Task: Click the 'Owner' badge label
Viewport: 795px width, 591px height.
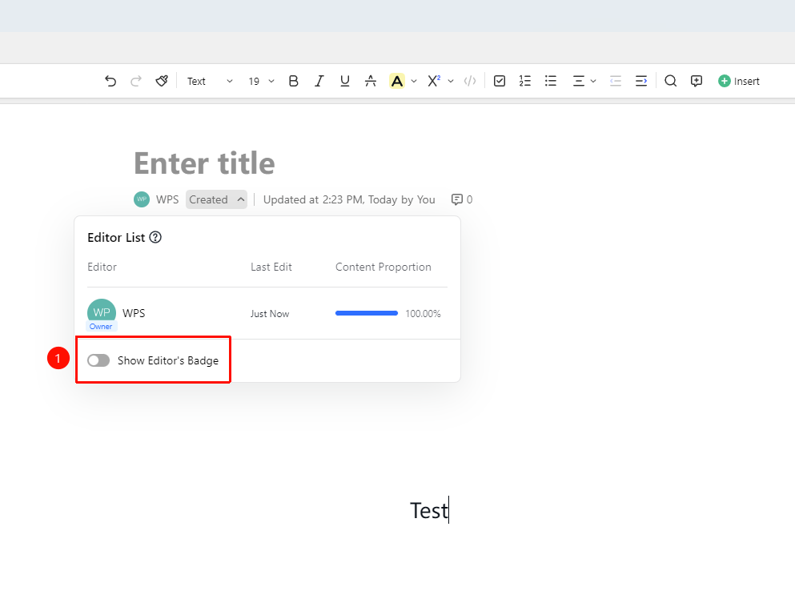Action: click(101, 327)
